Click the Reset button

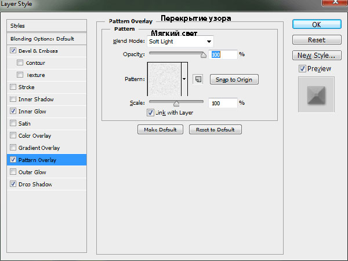coord(317,40)
